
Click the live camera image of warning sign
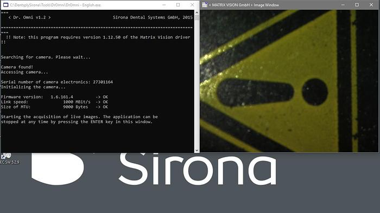(x=289, y=81)
